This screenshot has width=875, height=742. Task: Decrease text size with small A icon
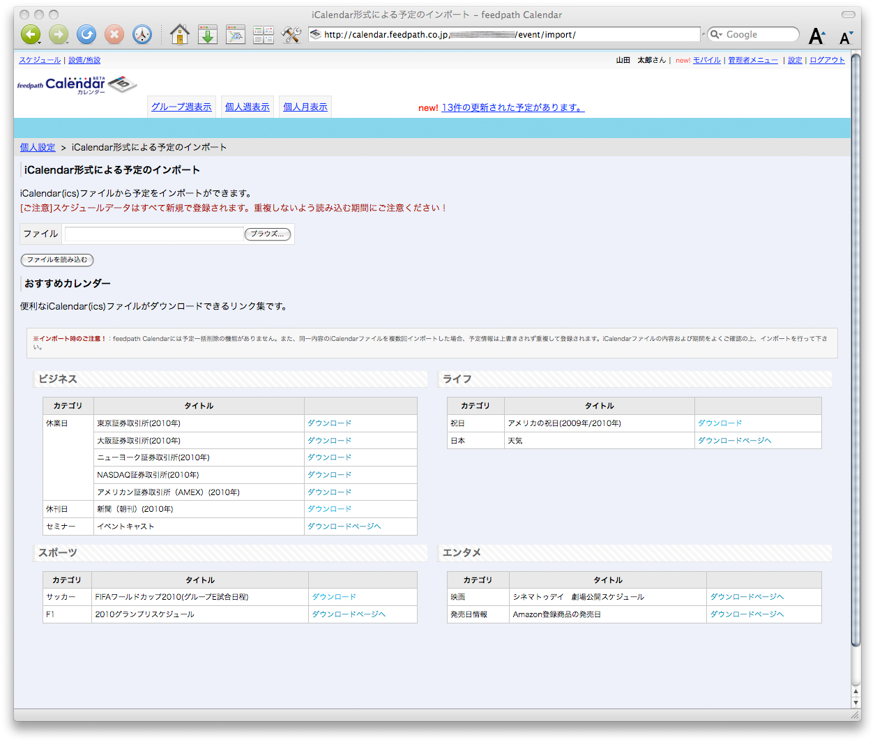coord(845,38)
